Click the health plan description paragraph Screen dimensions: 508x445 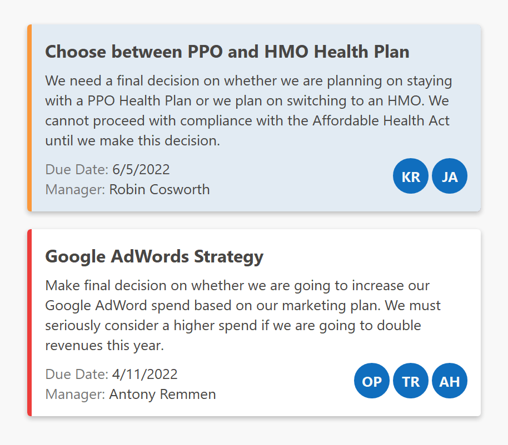[248, 110]
